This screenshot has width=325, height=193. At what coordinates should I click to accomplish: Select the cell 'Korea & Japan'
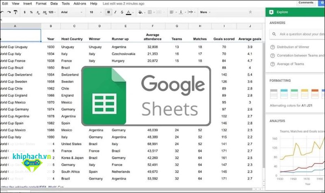[72, 158]
